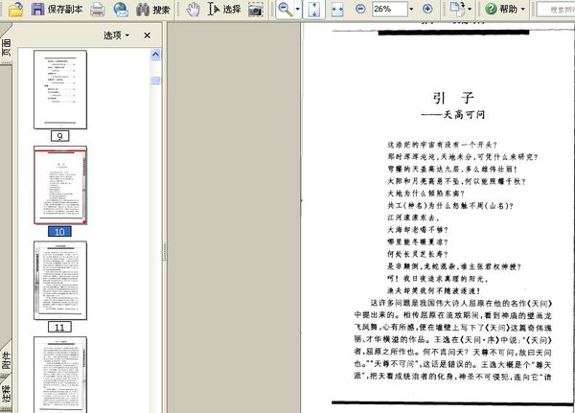Viewport: 575px width, 413px height.
Task: Click the web search input field
Action: pos(556,10)
